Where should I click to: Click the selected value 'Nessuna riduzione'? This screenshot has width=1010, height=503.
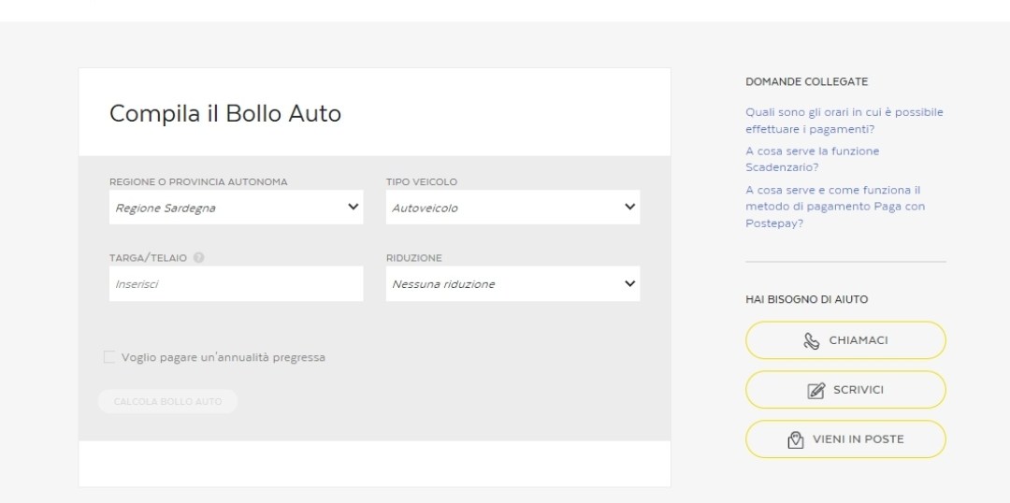443,284
